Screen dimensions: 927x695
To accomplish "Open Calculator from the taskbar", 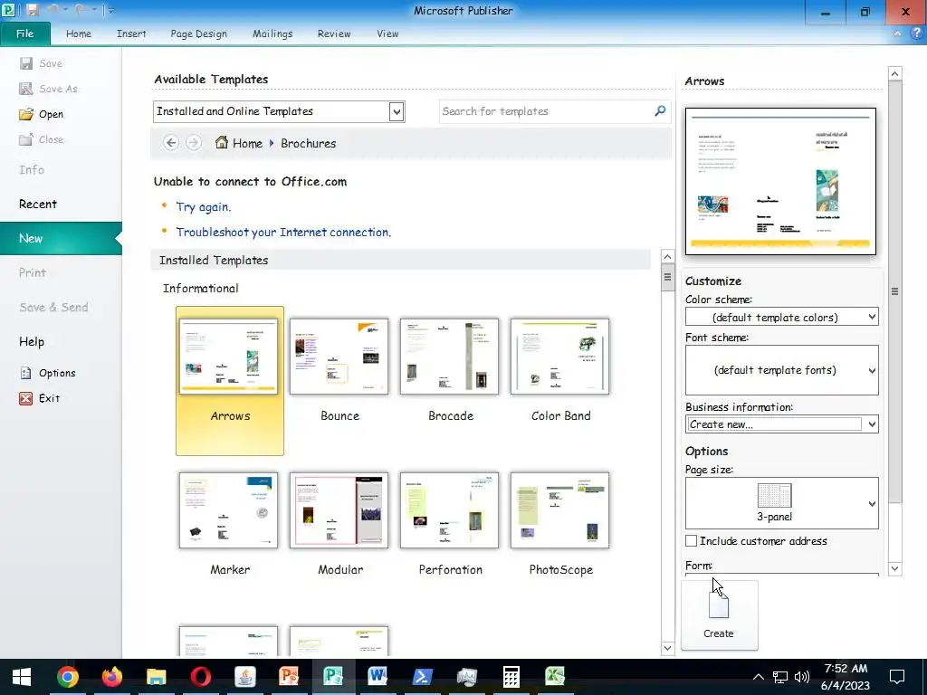I will 511,677.
